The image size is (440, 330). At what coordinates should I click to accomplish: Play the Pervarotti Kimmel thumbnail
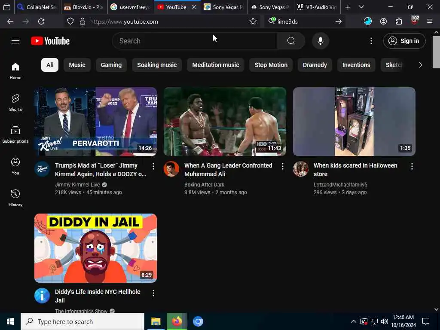[96, 122]
